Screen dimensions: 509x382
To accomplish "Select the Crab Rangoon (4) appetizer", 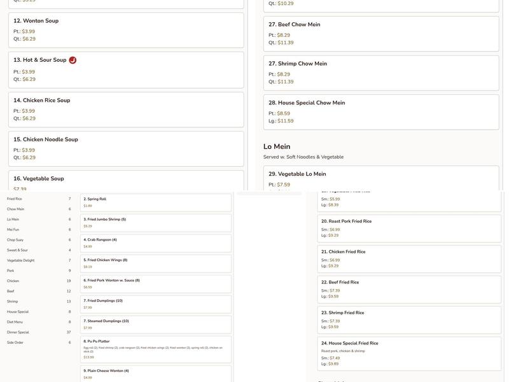I will click(101, 240).
